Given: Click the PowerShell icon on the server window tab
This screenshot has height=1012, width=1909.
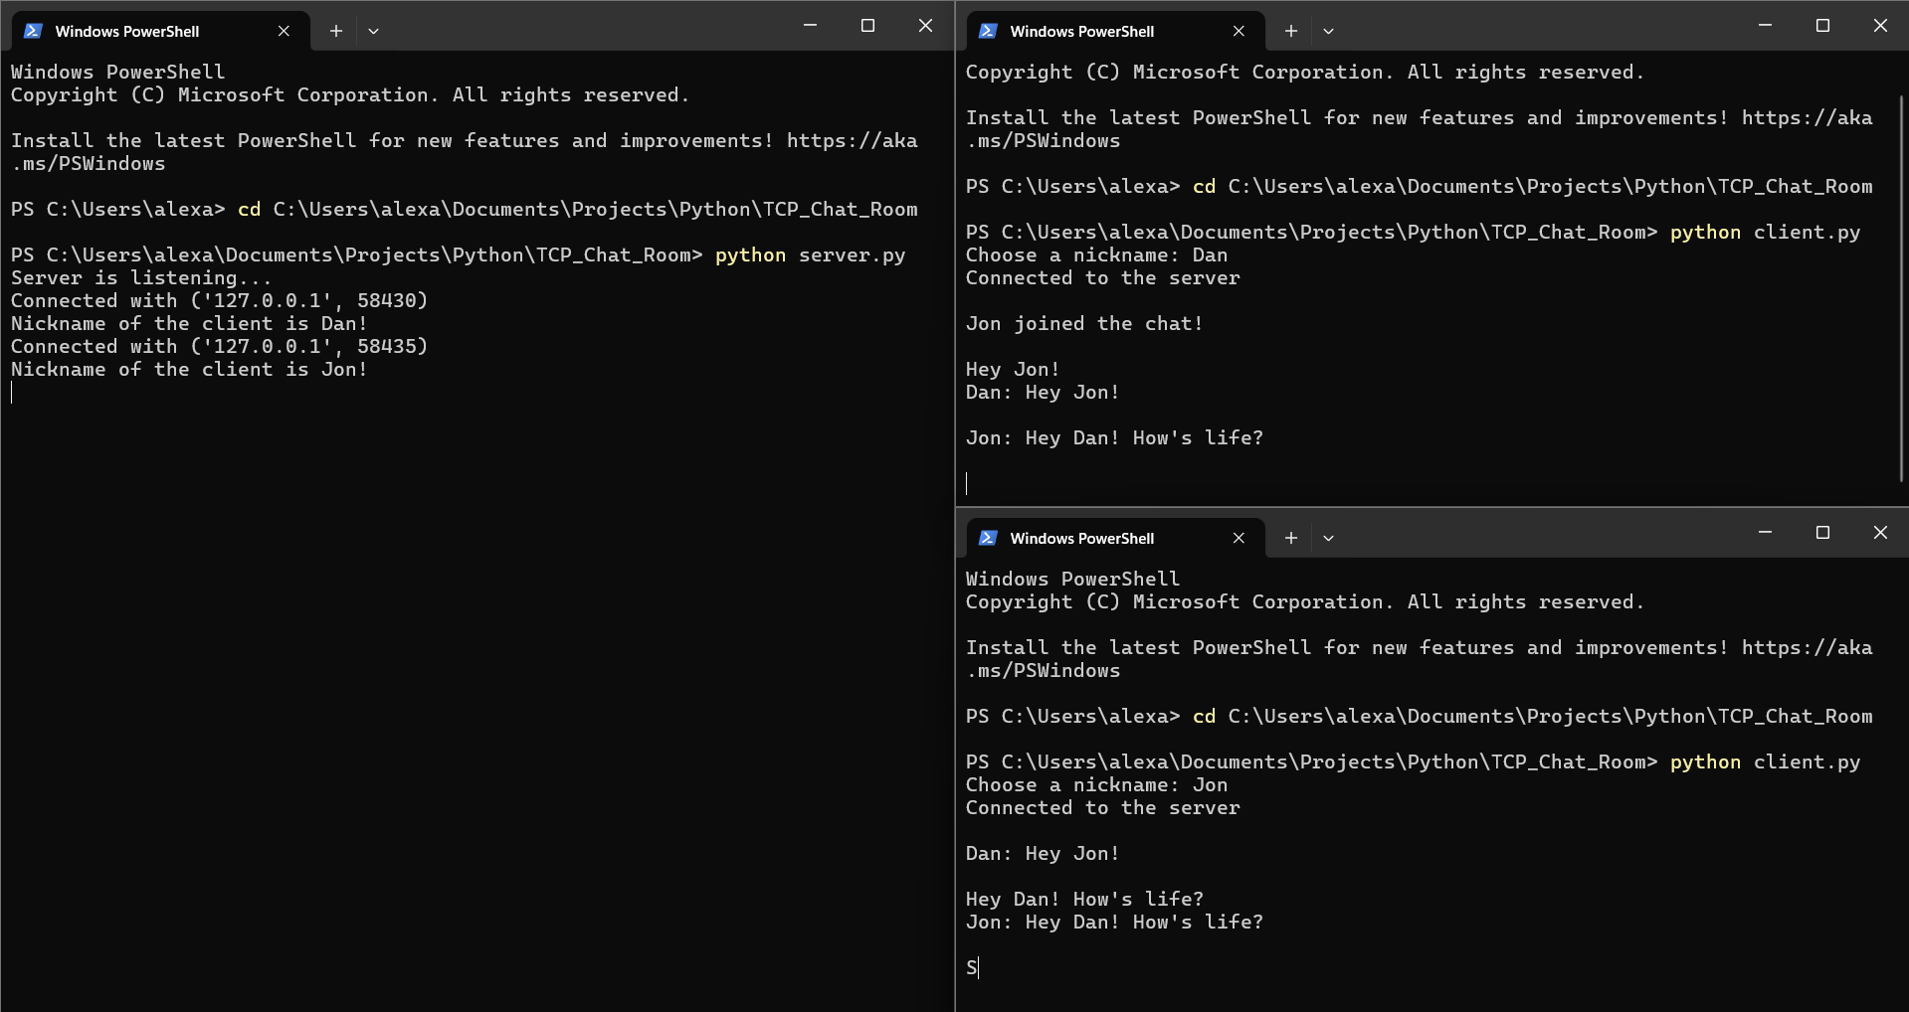Looking at the screenshot, I should (x=33, y=31).
